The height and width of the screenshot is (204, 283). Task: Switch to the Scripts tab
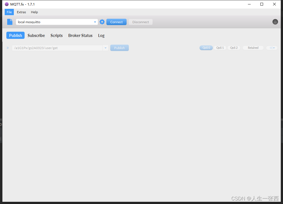[56, 36]
